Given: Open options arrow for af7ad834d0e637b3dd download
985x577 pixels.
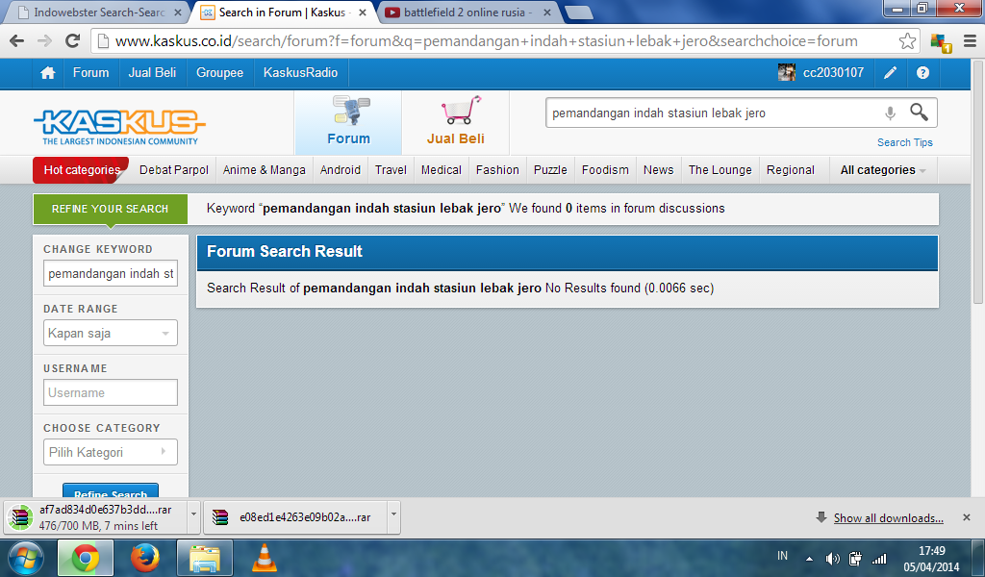Looking at the screenshot, I should (194, 517).
